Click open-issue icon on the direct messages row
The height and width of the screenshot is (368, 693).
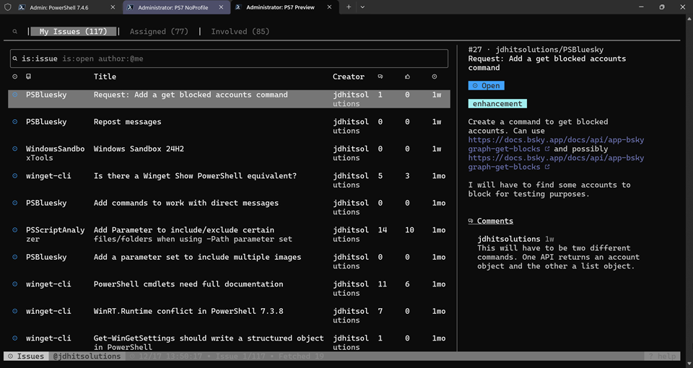(15, 203)
